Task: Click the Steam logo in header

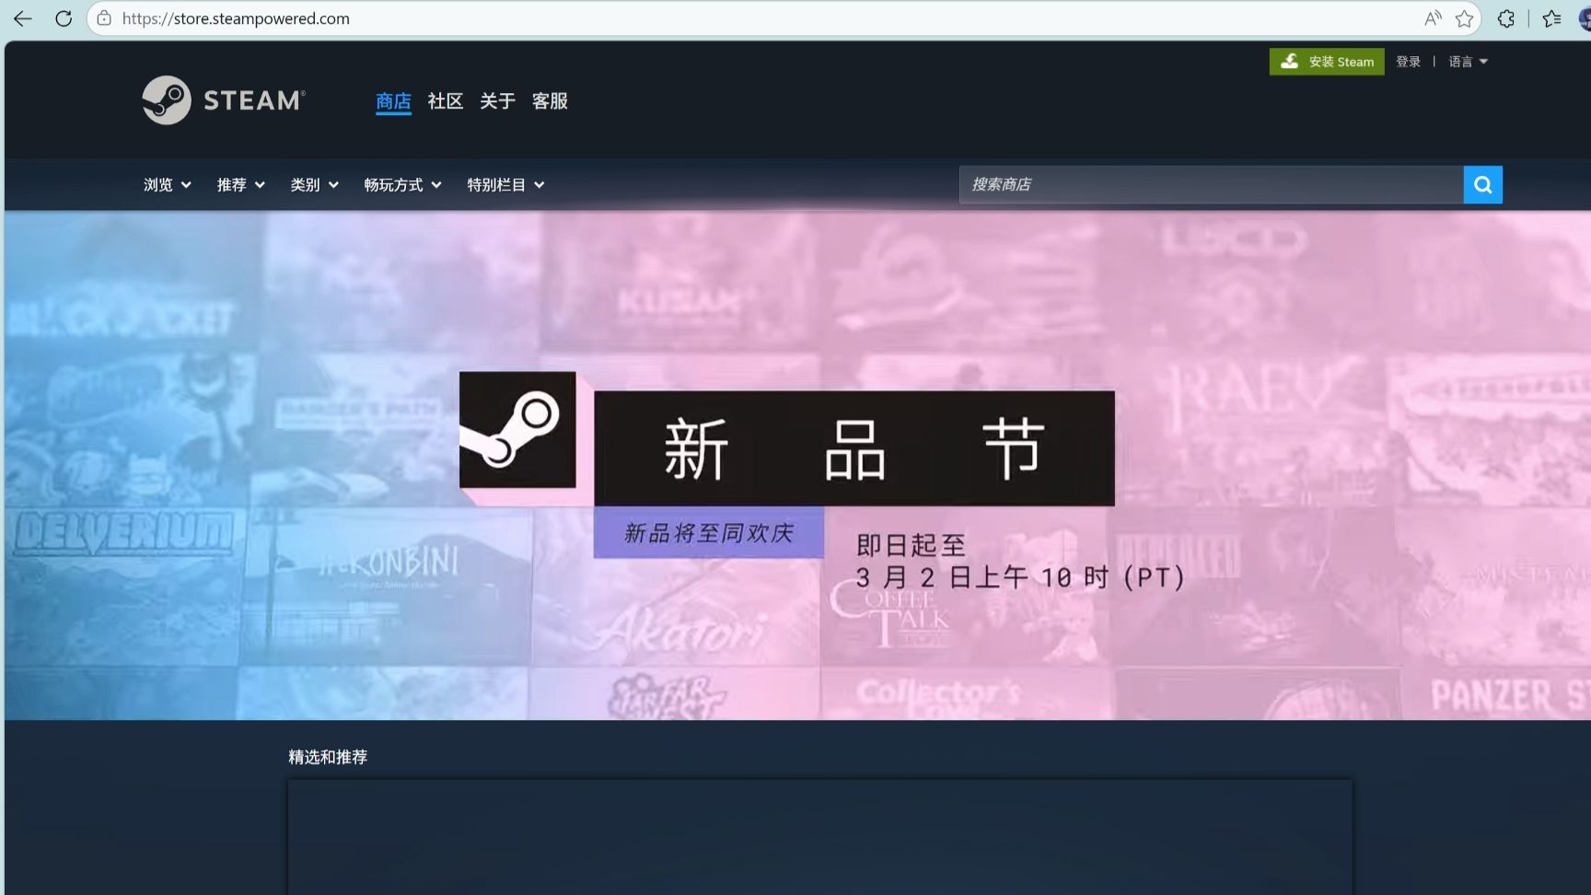Action: pyautogui.click(x=224, y=100)
